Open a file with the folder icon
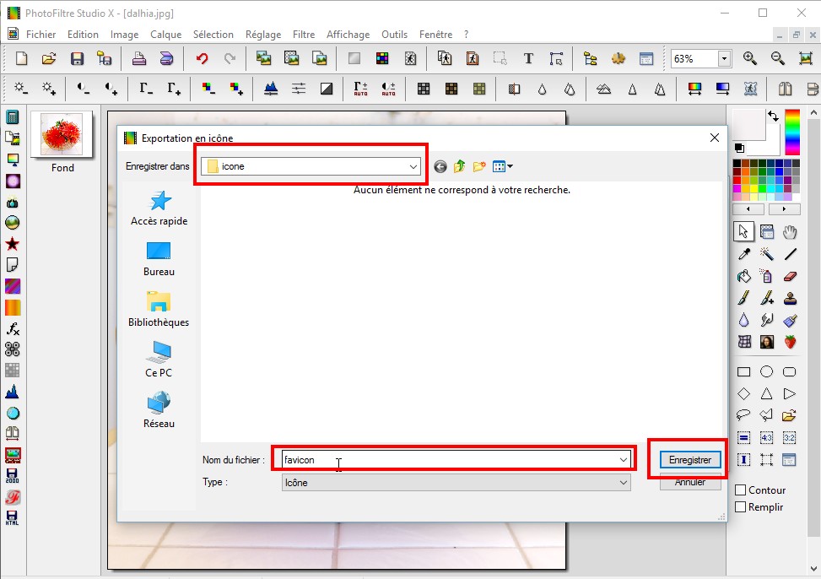Viewport: 821px width, 579px height. pyautogui.click(x=49, y=58)
